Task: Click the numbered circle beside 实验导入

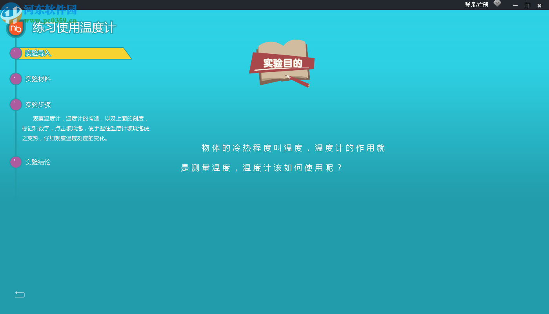Action: pyautogui.click(x=16, y=53)
